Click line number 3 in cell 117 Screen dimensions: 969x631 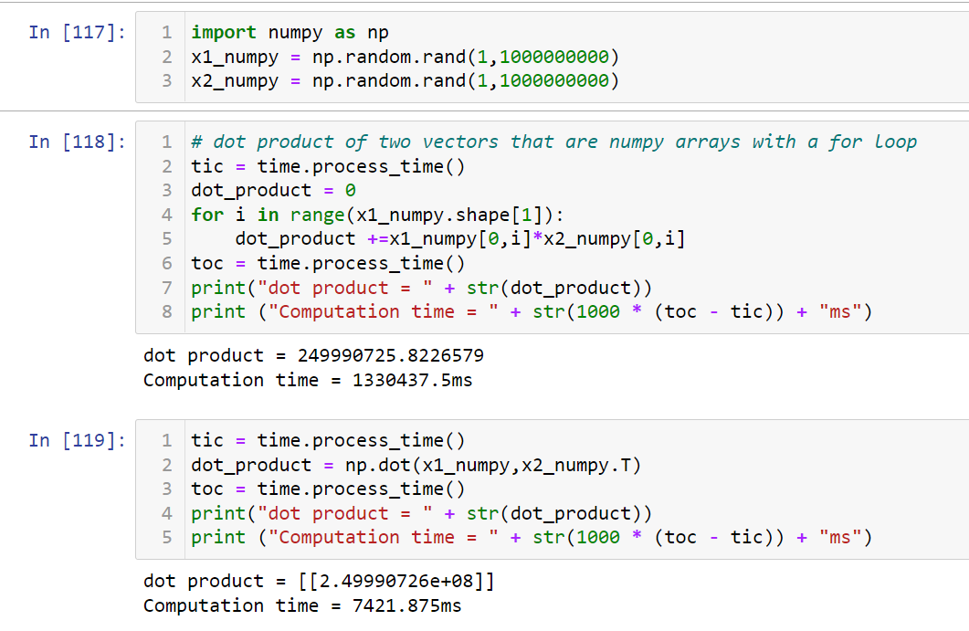(166, 81)
